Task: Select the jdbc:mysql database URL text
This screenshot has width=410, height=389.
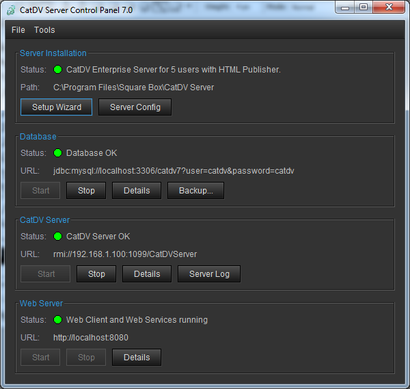Action: pyautogui.click(x=174, y=171)
